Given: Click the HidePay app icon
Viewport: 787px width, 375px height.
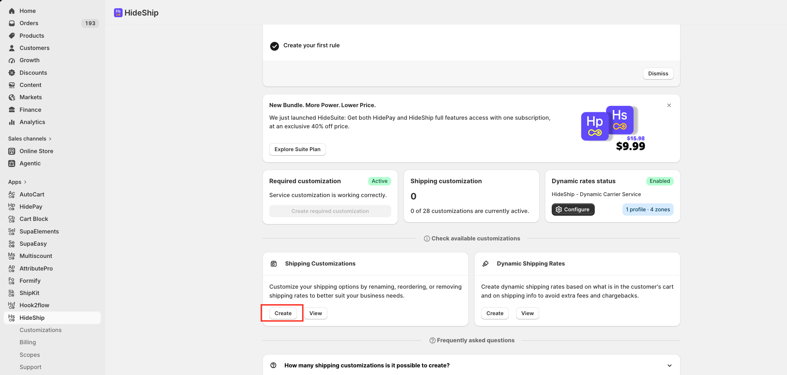Looking at the screenshot, I should click(12, 207).
